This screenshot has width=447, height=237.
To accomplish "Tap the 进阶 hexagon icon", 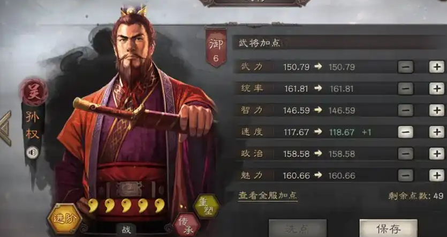I will (x=65, y=219).
